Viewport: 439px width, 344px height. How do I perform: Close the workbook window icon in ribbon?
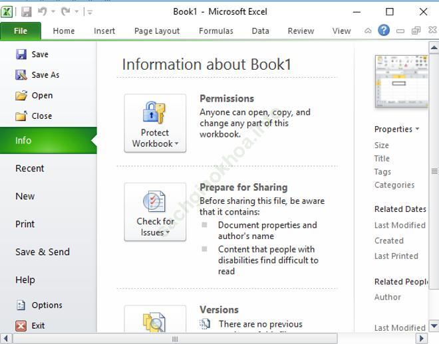click(432, 30)
